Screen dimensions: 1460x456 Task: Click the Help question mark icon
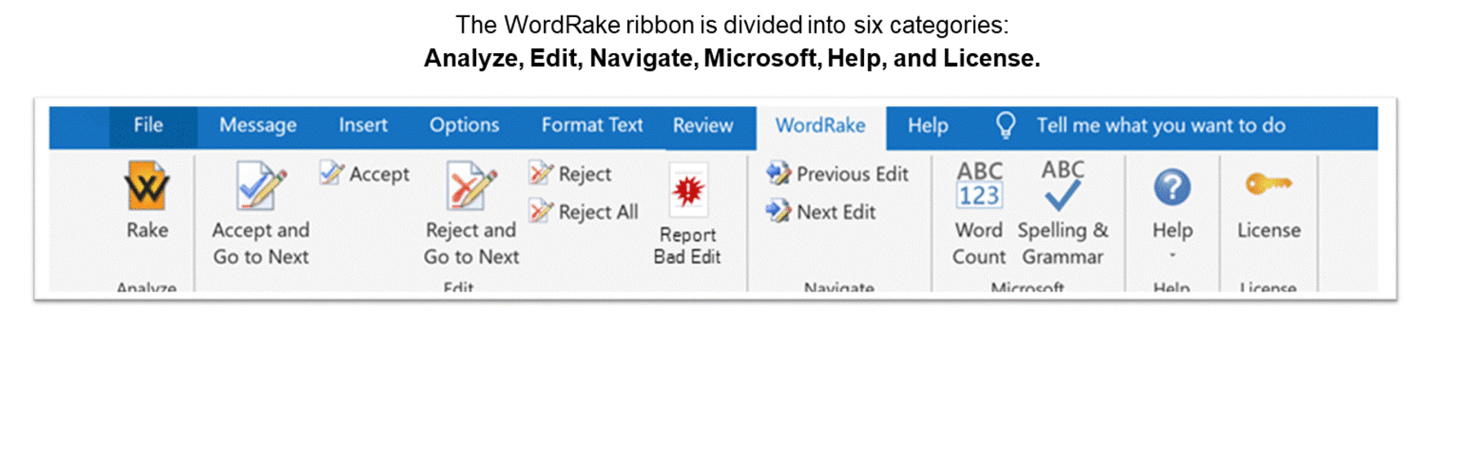tap(1172, 188)
